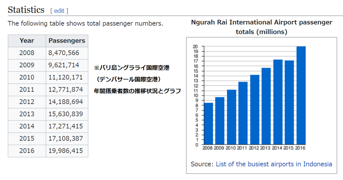Viewport: 343px width, 180px height.
Task: Click the 20 y-axis label on chart
Action: pyautogui.click(x=195, y=46)
